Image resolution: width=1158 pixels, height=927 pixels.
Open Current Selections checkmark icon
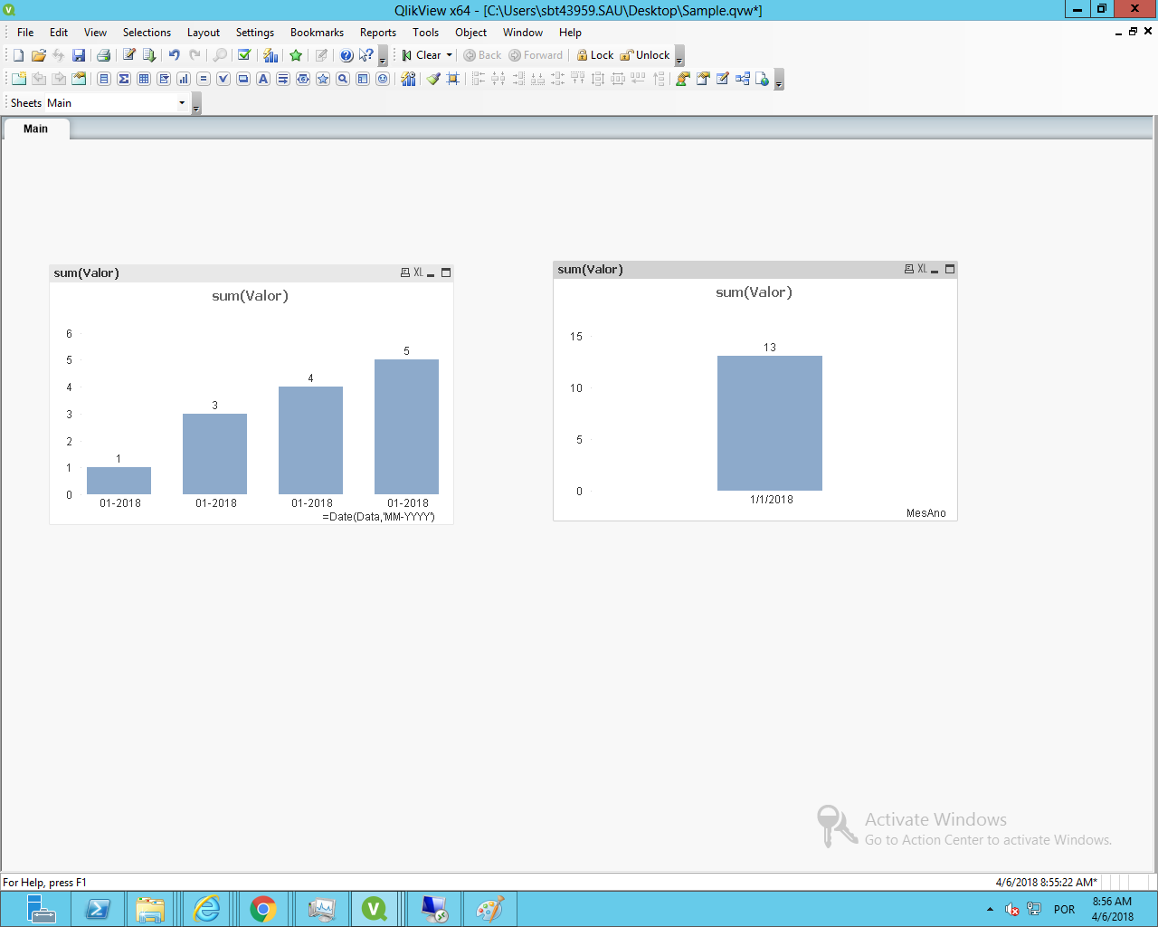click(x=244, y=55)
